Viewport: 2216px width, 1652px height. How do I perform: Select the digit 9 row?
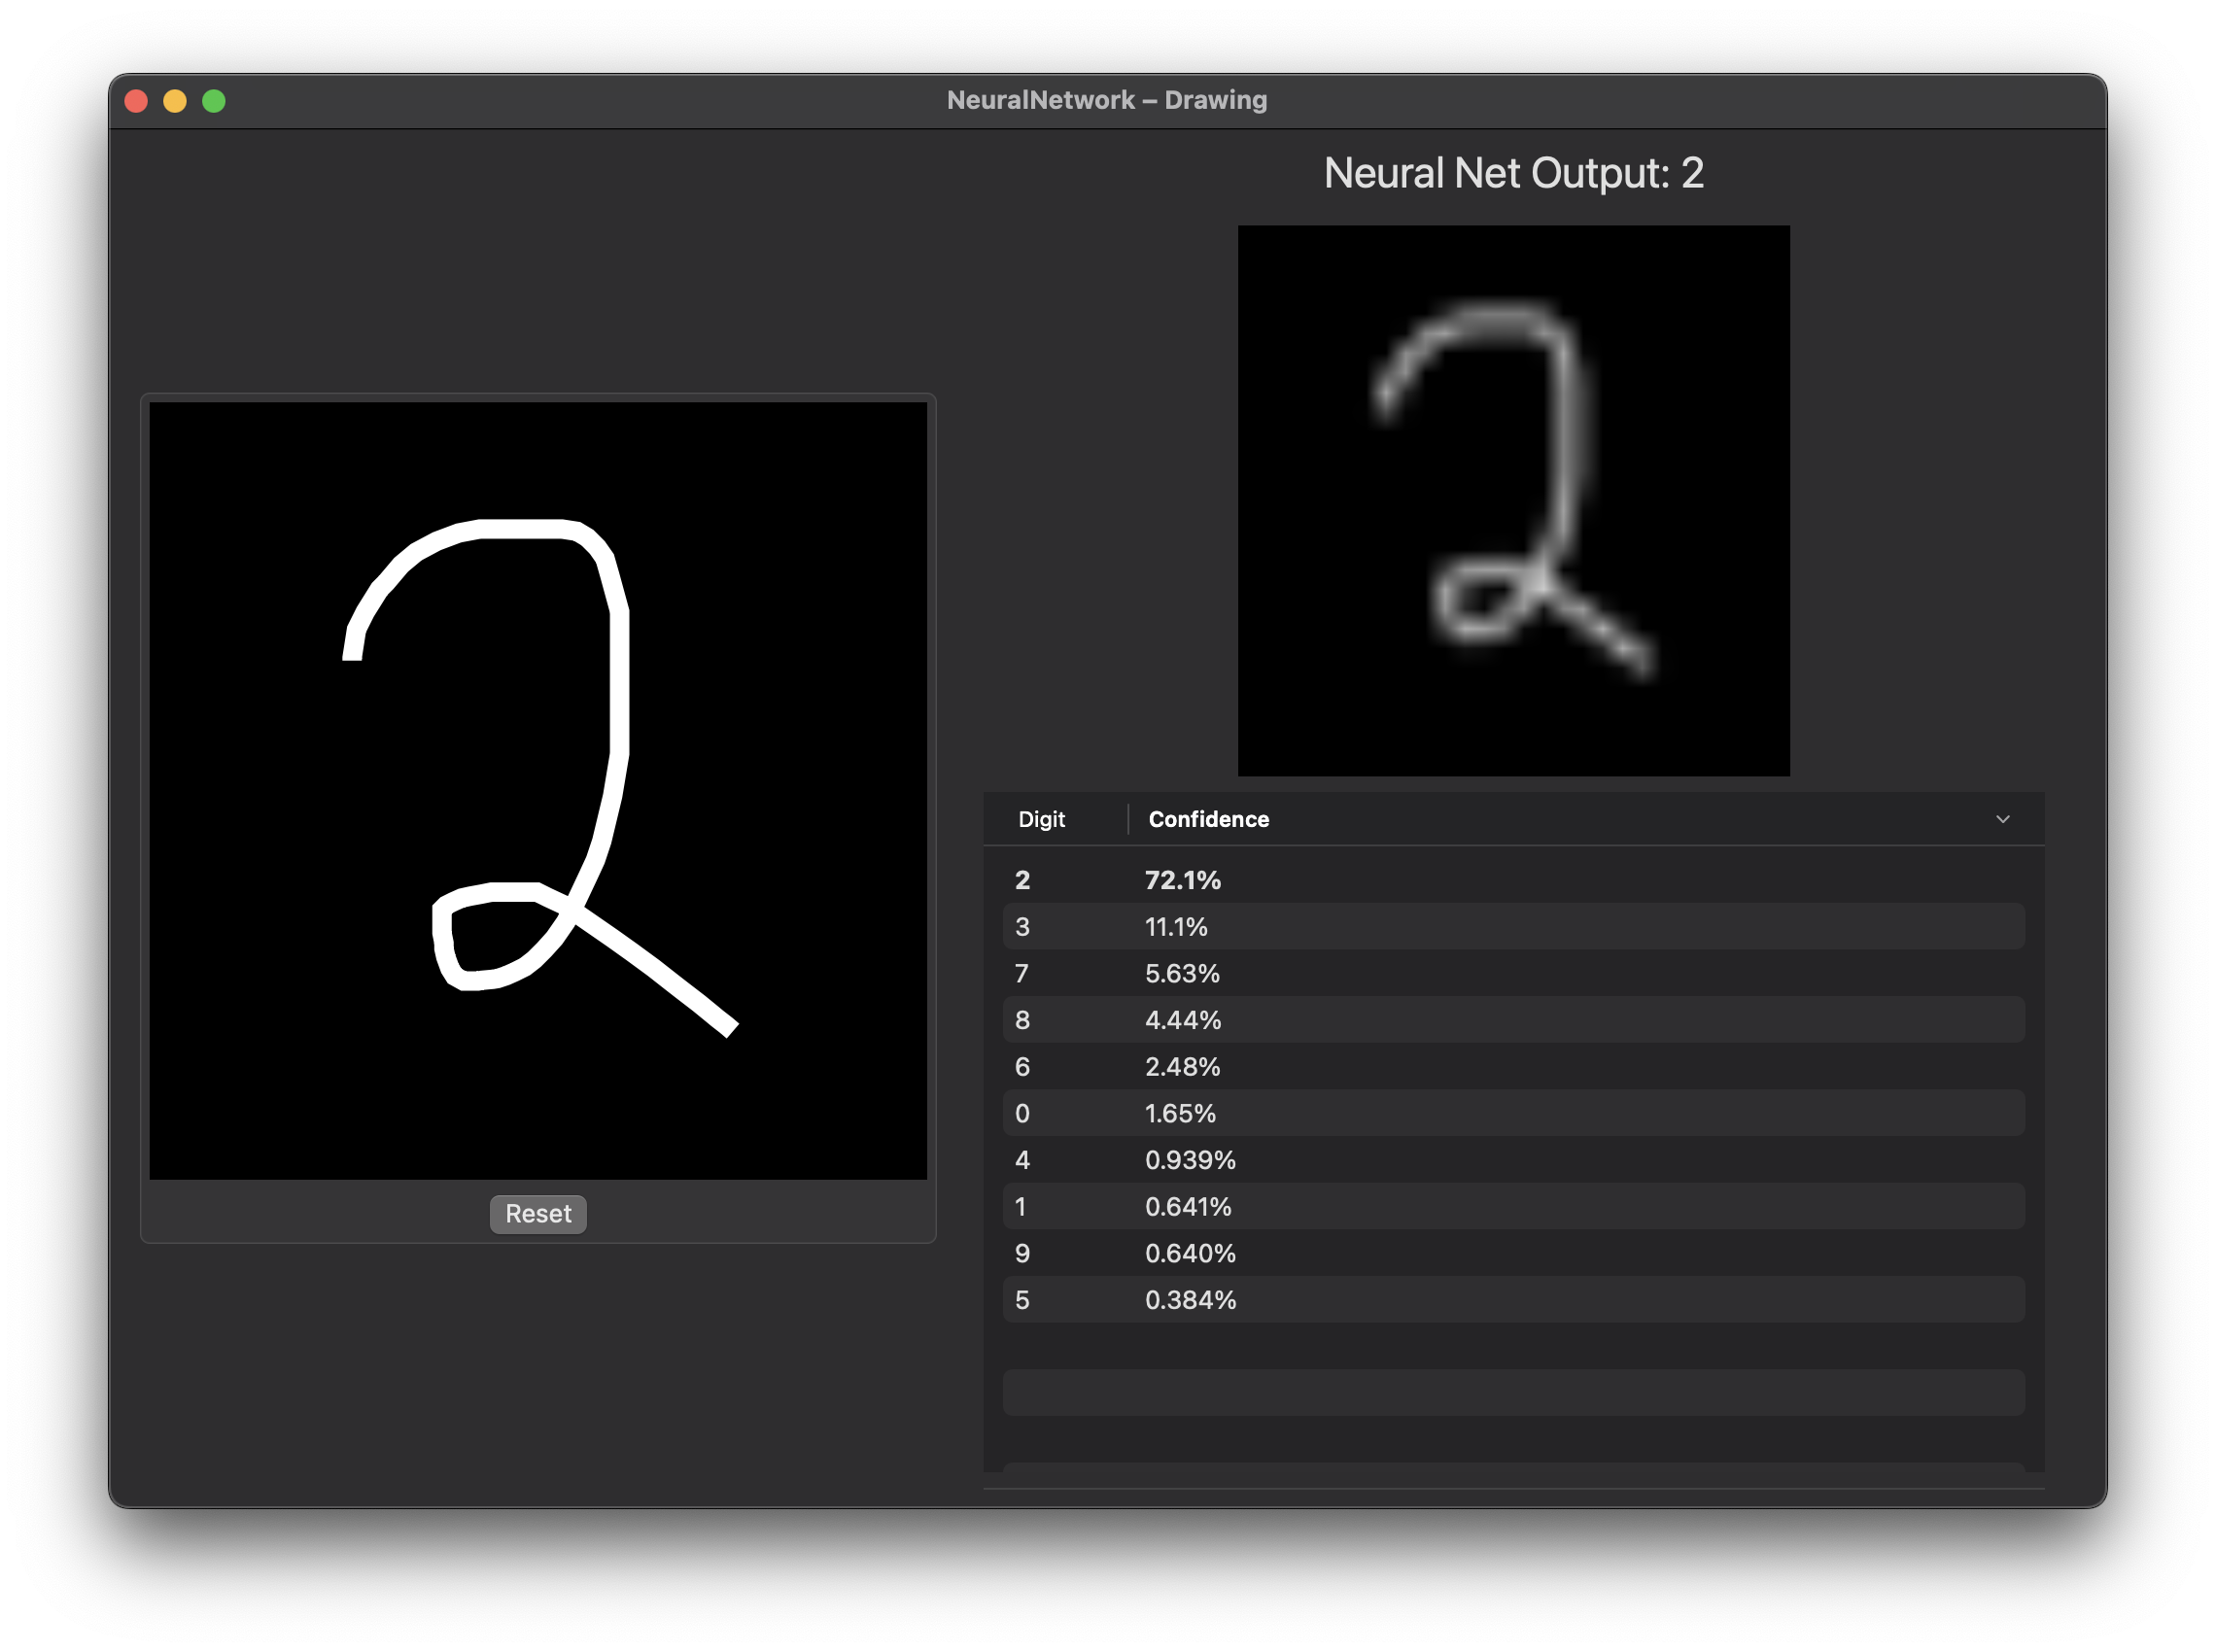(x=1513, y=1253)
